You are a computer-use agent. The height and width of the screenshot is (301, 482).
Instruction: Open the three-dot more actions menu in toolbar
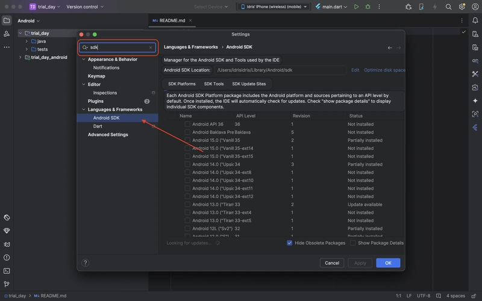coord(379,7)
